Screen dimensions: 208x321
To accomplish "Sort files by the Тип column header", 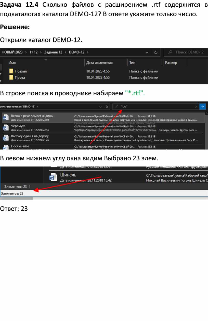I will pyautogui.click(x=132, y=63).
